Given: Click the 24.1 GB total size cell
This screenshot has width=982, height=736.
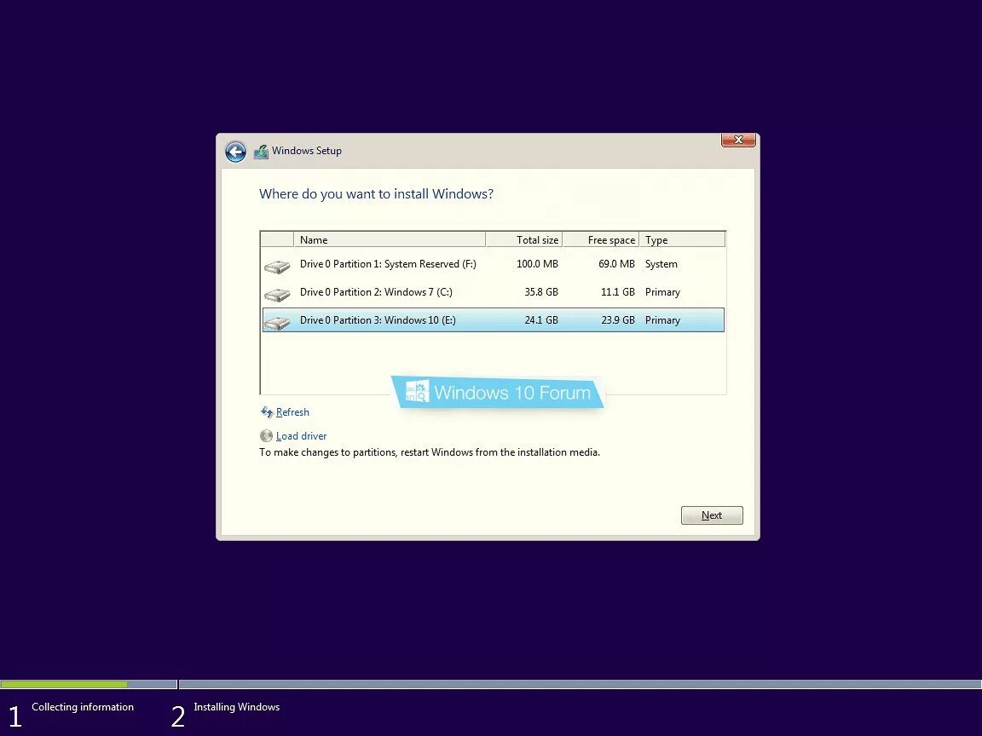Looking at the screenshot, I should point(541,319).
